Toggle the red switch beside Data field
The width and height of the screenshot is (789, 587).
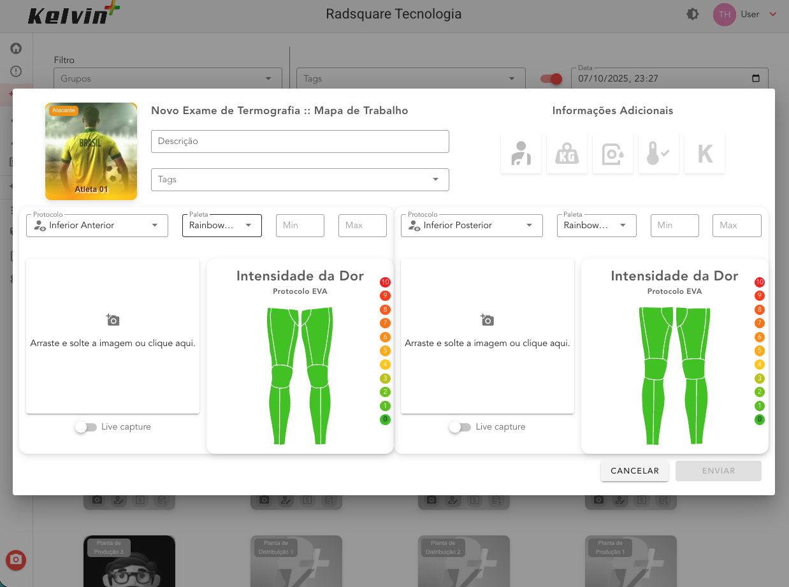551,79
